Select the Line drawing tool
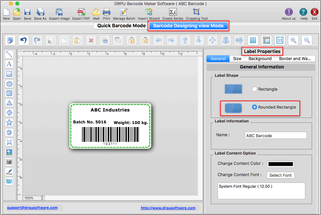321x215 pixels. pos(9,54)
